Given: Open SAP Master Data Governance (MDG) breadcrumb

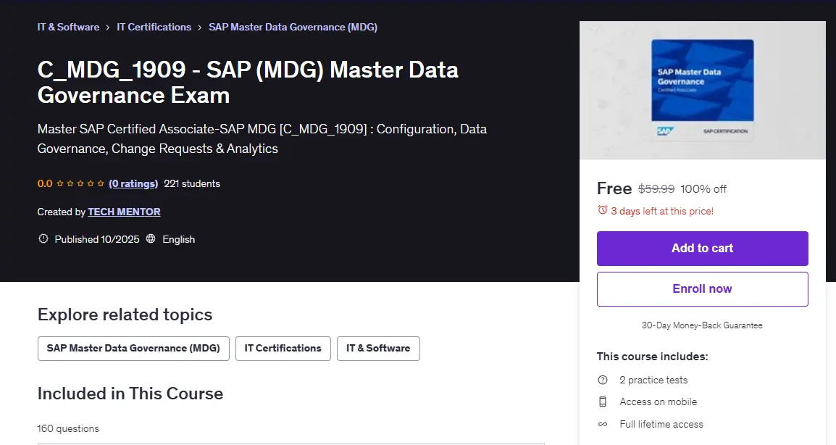Looking at the screenshot, I should (293, 28).
